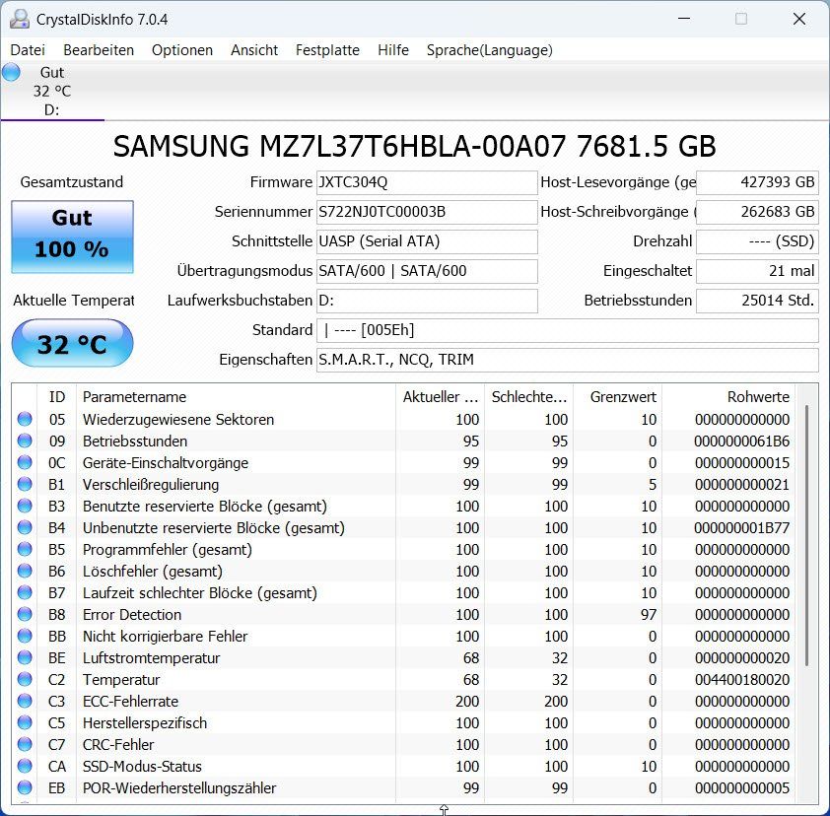Click the CrystalDiskInfo app icon in title bar

point(20,19)
